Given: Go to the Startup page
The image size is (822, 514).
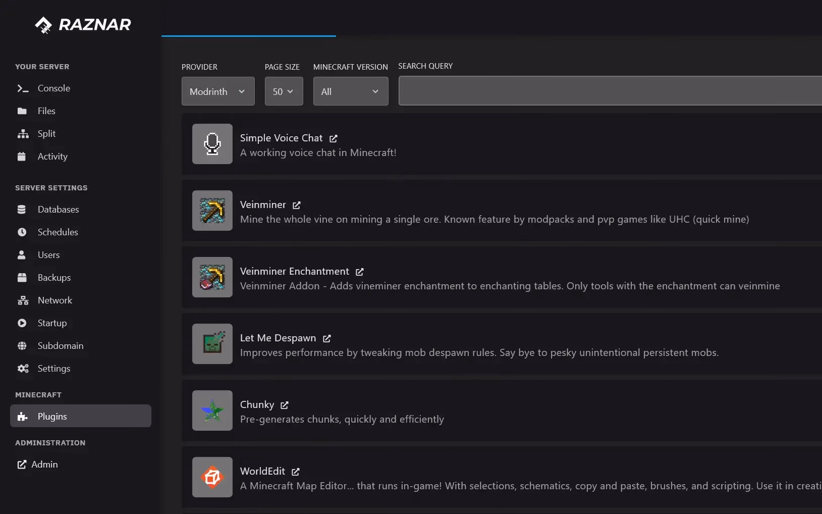Looking at the screenshot, I should (x=81, y=323).
